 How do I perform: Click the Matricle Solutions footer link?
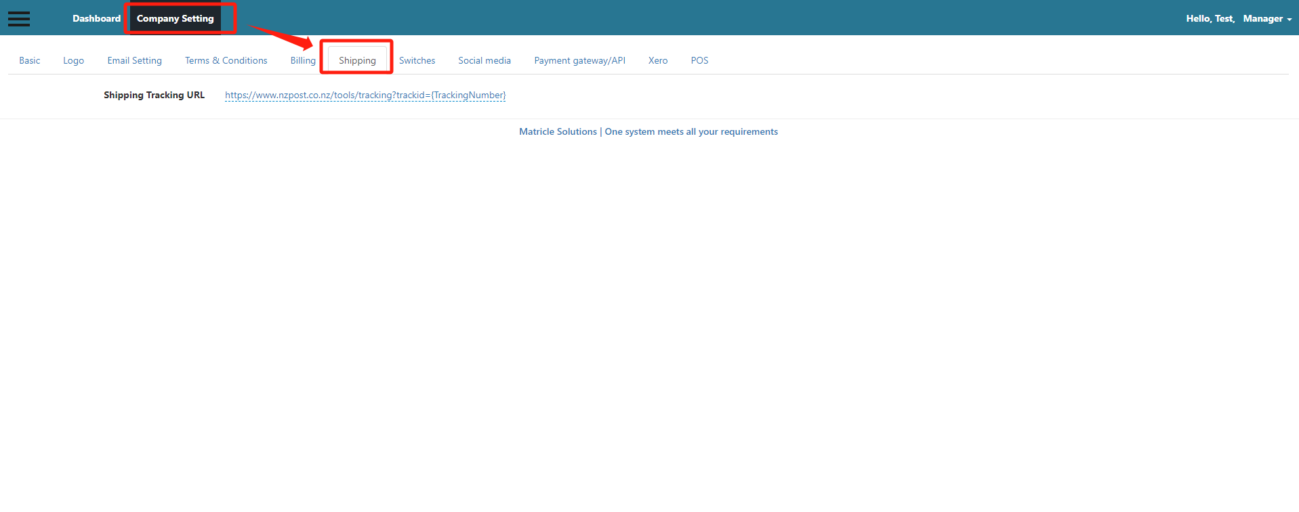(558, 131)
